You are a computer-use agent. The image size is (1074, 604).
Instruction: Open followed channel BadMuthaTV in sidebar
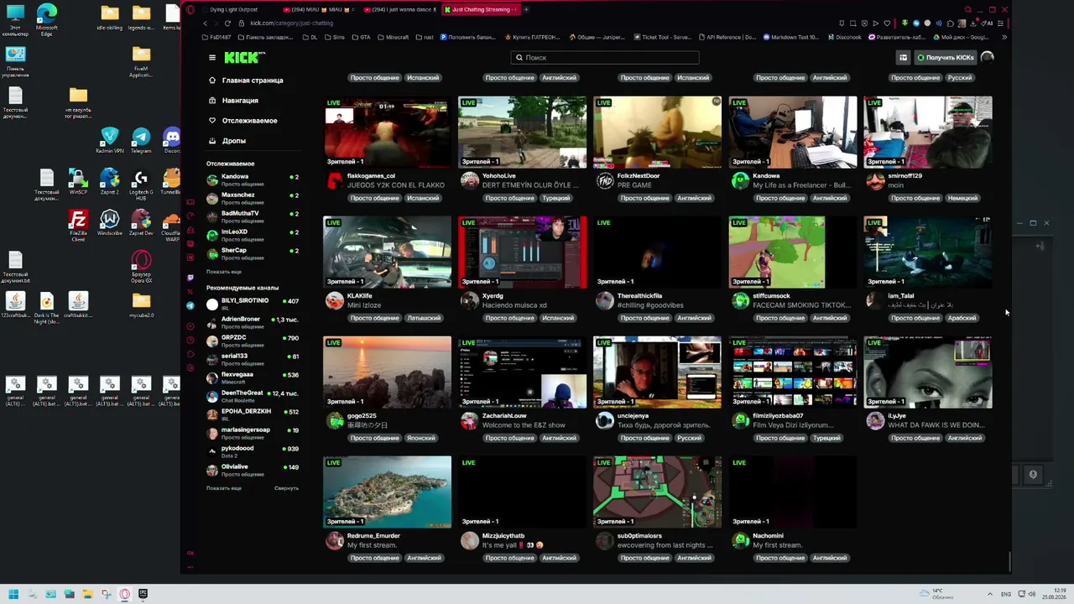click(x=253, y=216)
